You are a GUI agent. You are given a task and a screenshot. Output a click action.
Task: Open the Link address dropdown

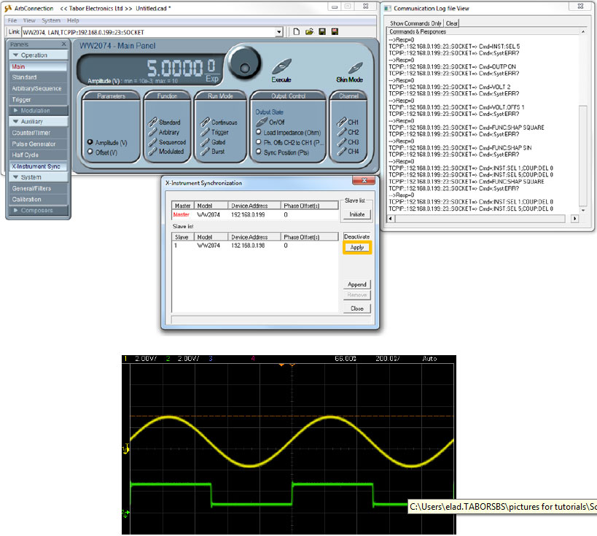click(x=278, y=32)
